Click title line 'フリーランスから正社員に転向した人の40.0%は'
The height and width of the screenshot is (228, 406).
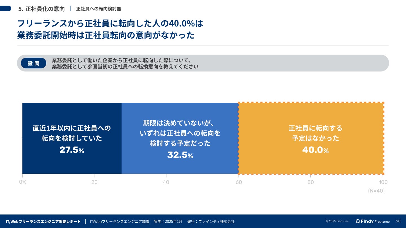110,23
